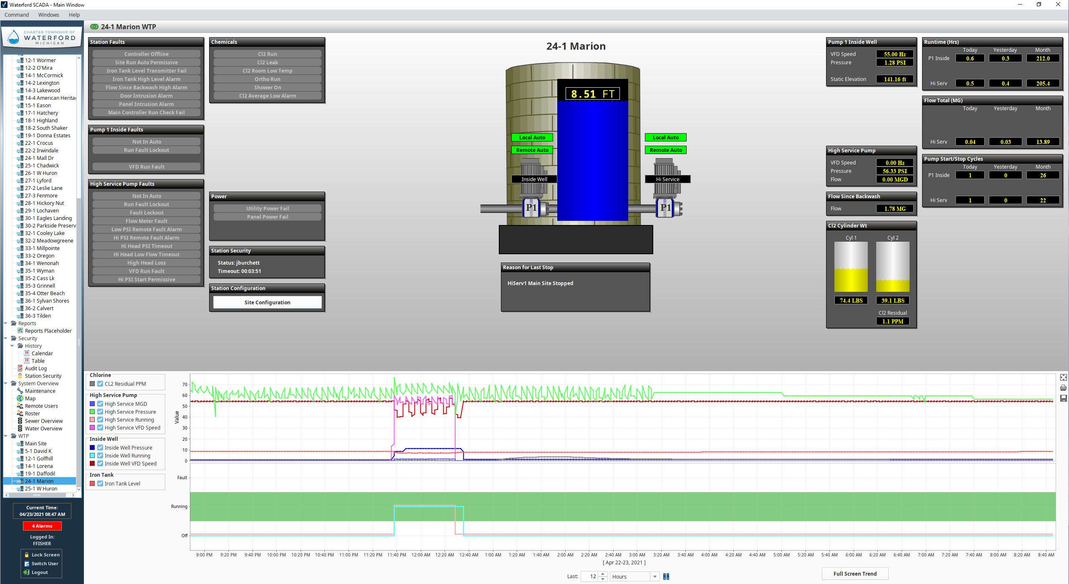
Task: Open the Windows menu
Action: (x=48, y=15)
